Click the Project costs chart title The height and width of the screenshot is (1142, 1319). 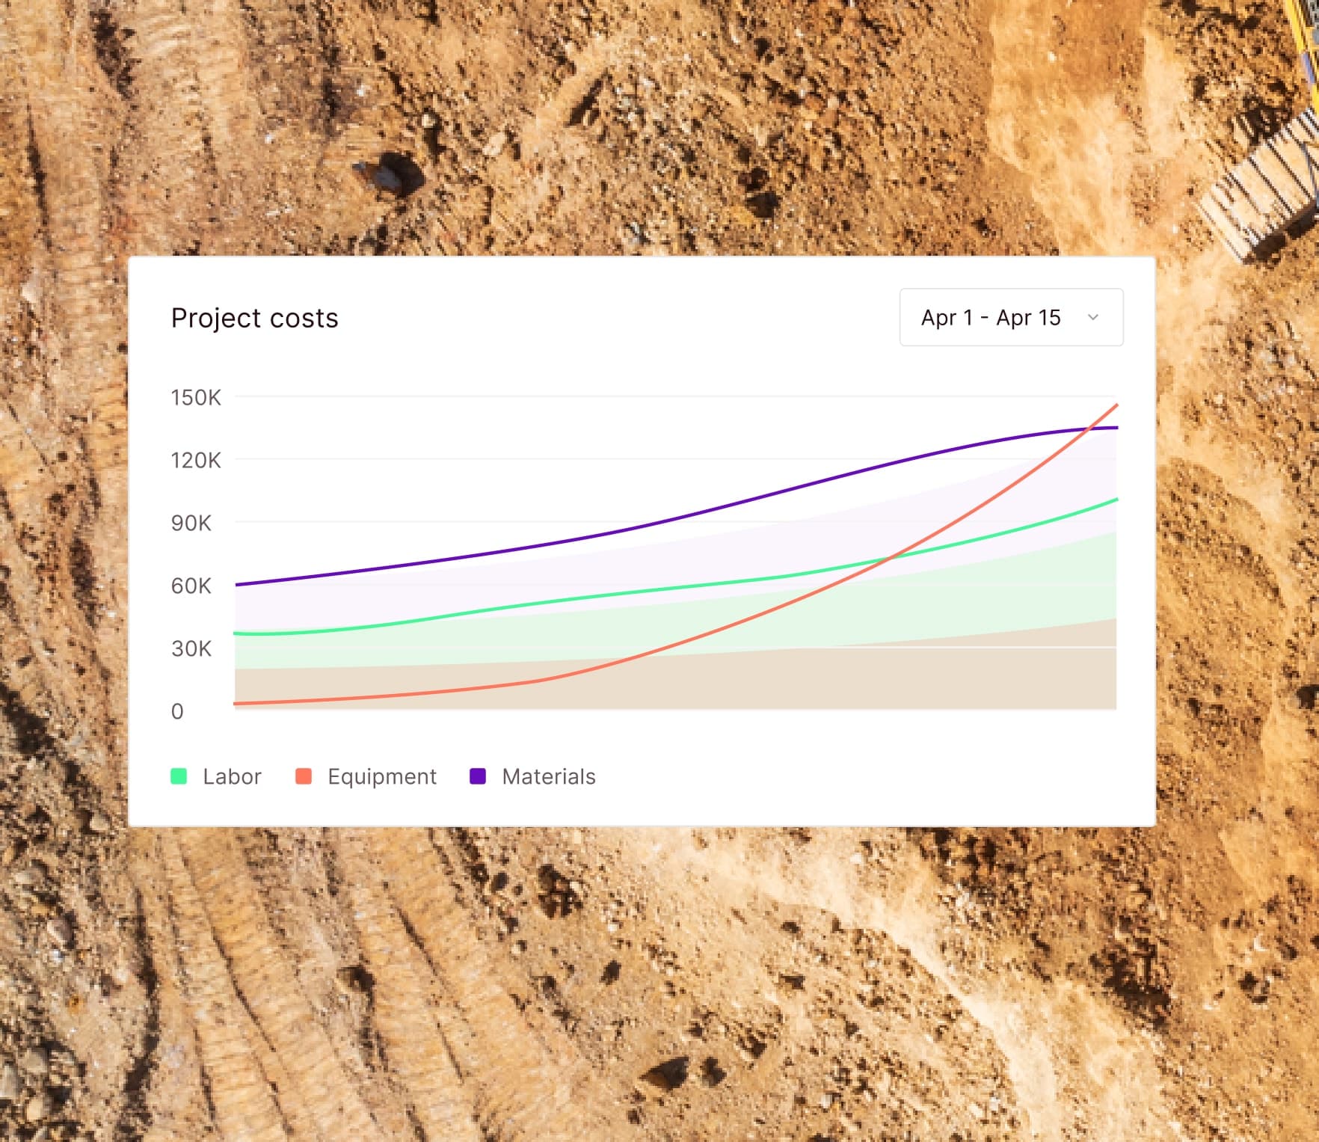click(x=254, y=318)
